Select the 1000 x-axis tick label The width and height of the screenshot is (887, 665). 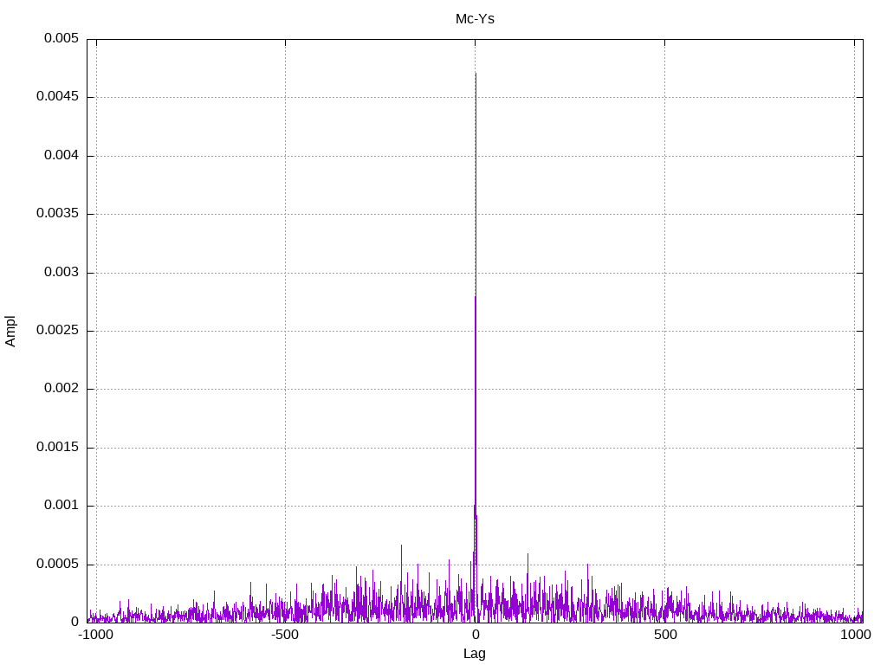coord(854,636)
